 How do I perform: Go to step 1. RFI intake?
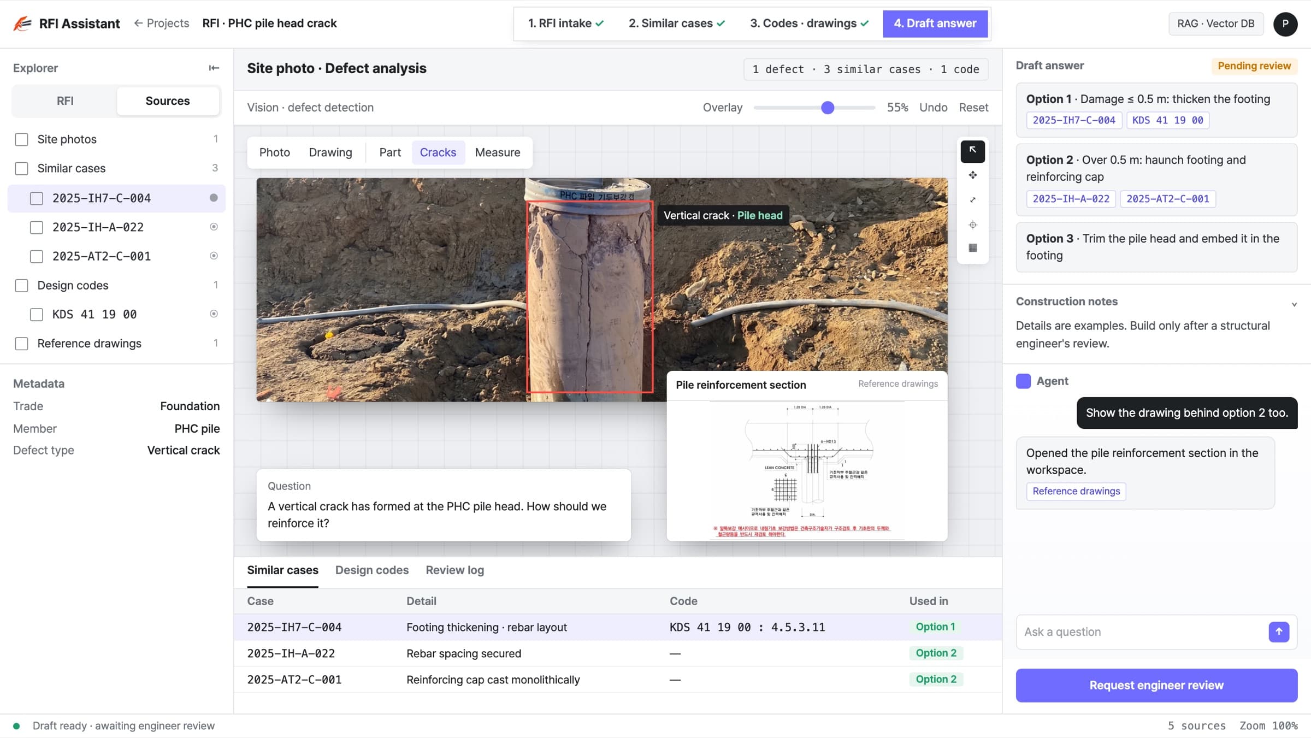565,23
